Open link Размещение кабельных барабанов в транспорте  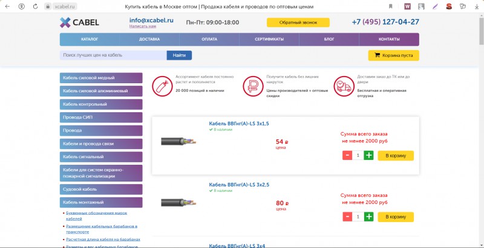click(x=102, y=229)
